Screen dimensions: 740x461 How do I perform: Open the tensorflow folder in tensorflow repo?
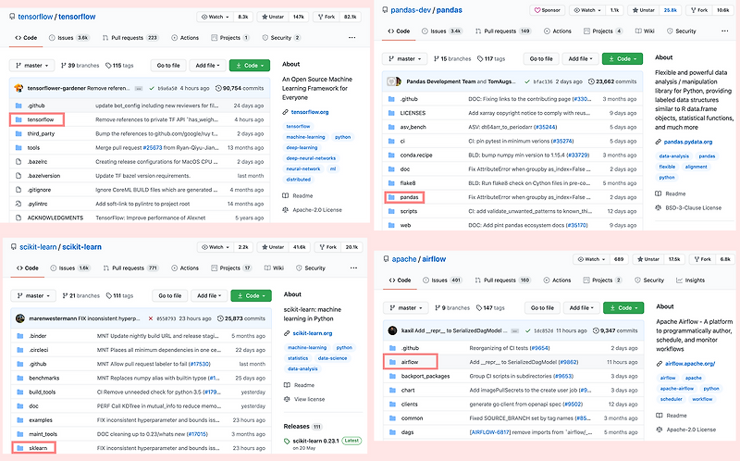pos(40,119)
